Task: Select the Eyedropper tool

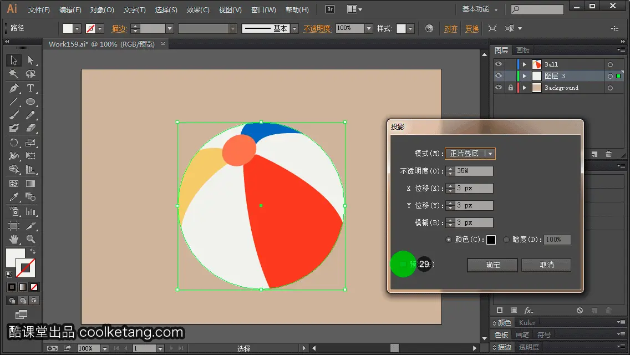Action: tap(14, 197)
